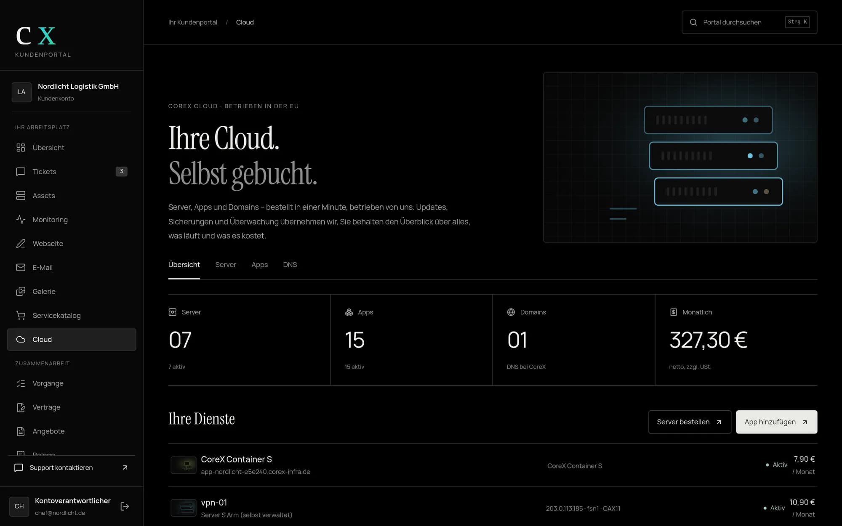Image resolution: width=842 pixels, height=526 pixels.
Task: Open the Tickets speech bubble icon
Action: pos(21,172)
